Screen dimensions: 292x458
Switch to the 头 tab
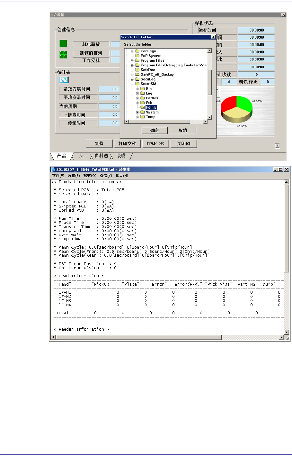click(81, 156)
